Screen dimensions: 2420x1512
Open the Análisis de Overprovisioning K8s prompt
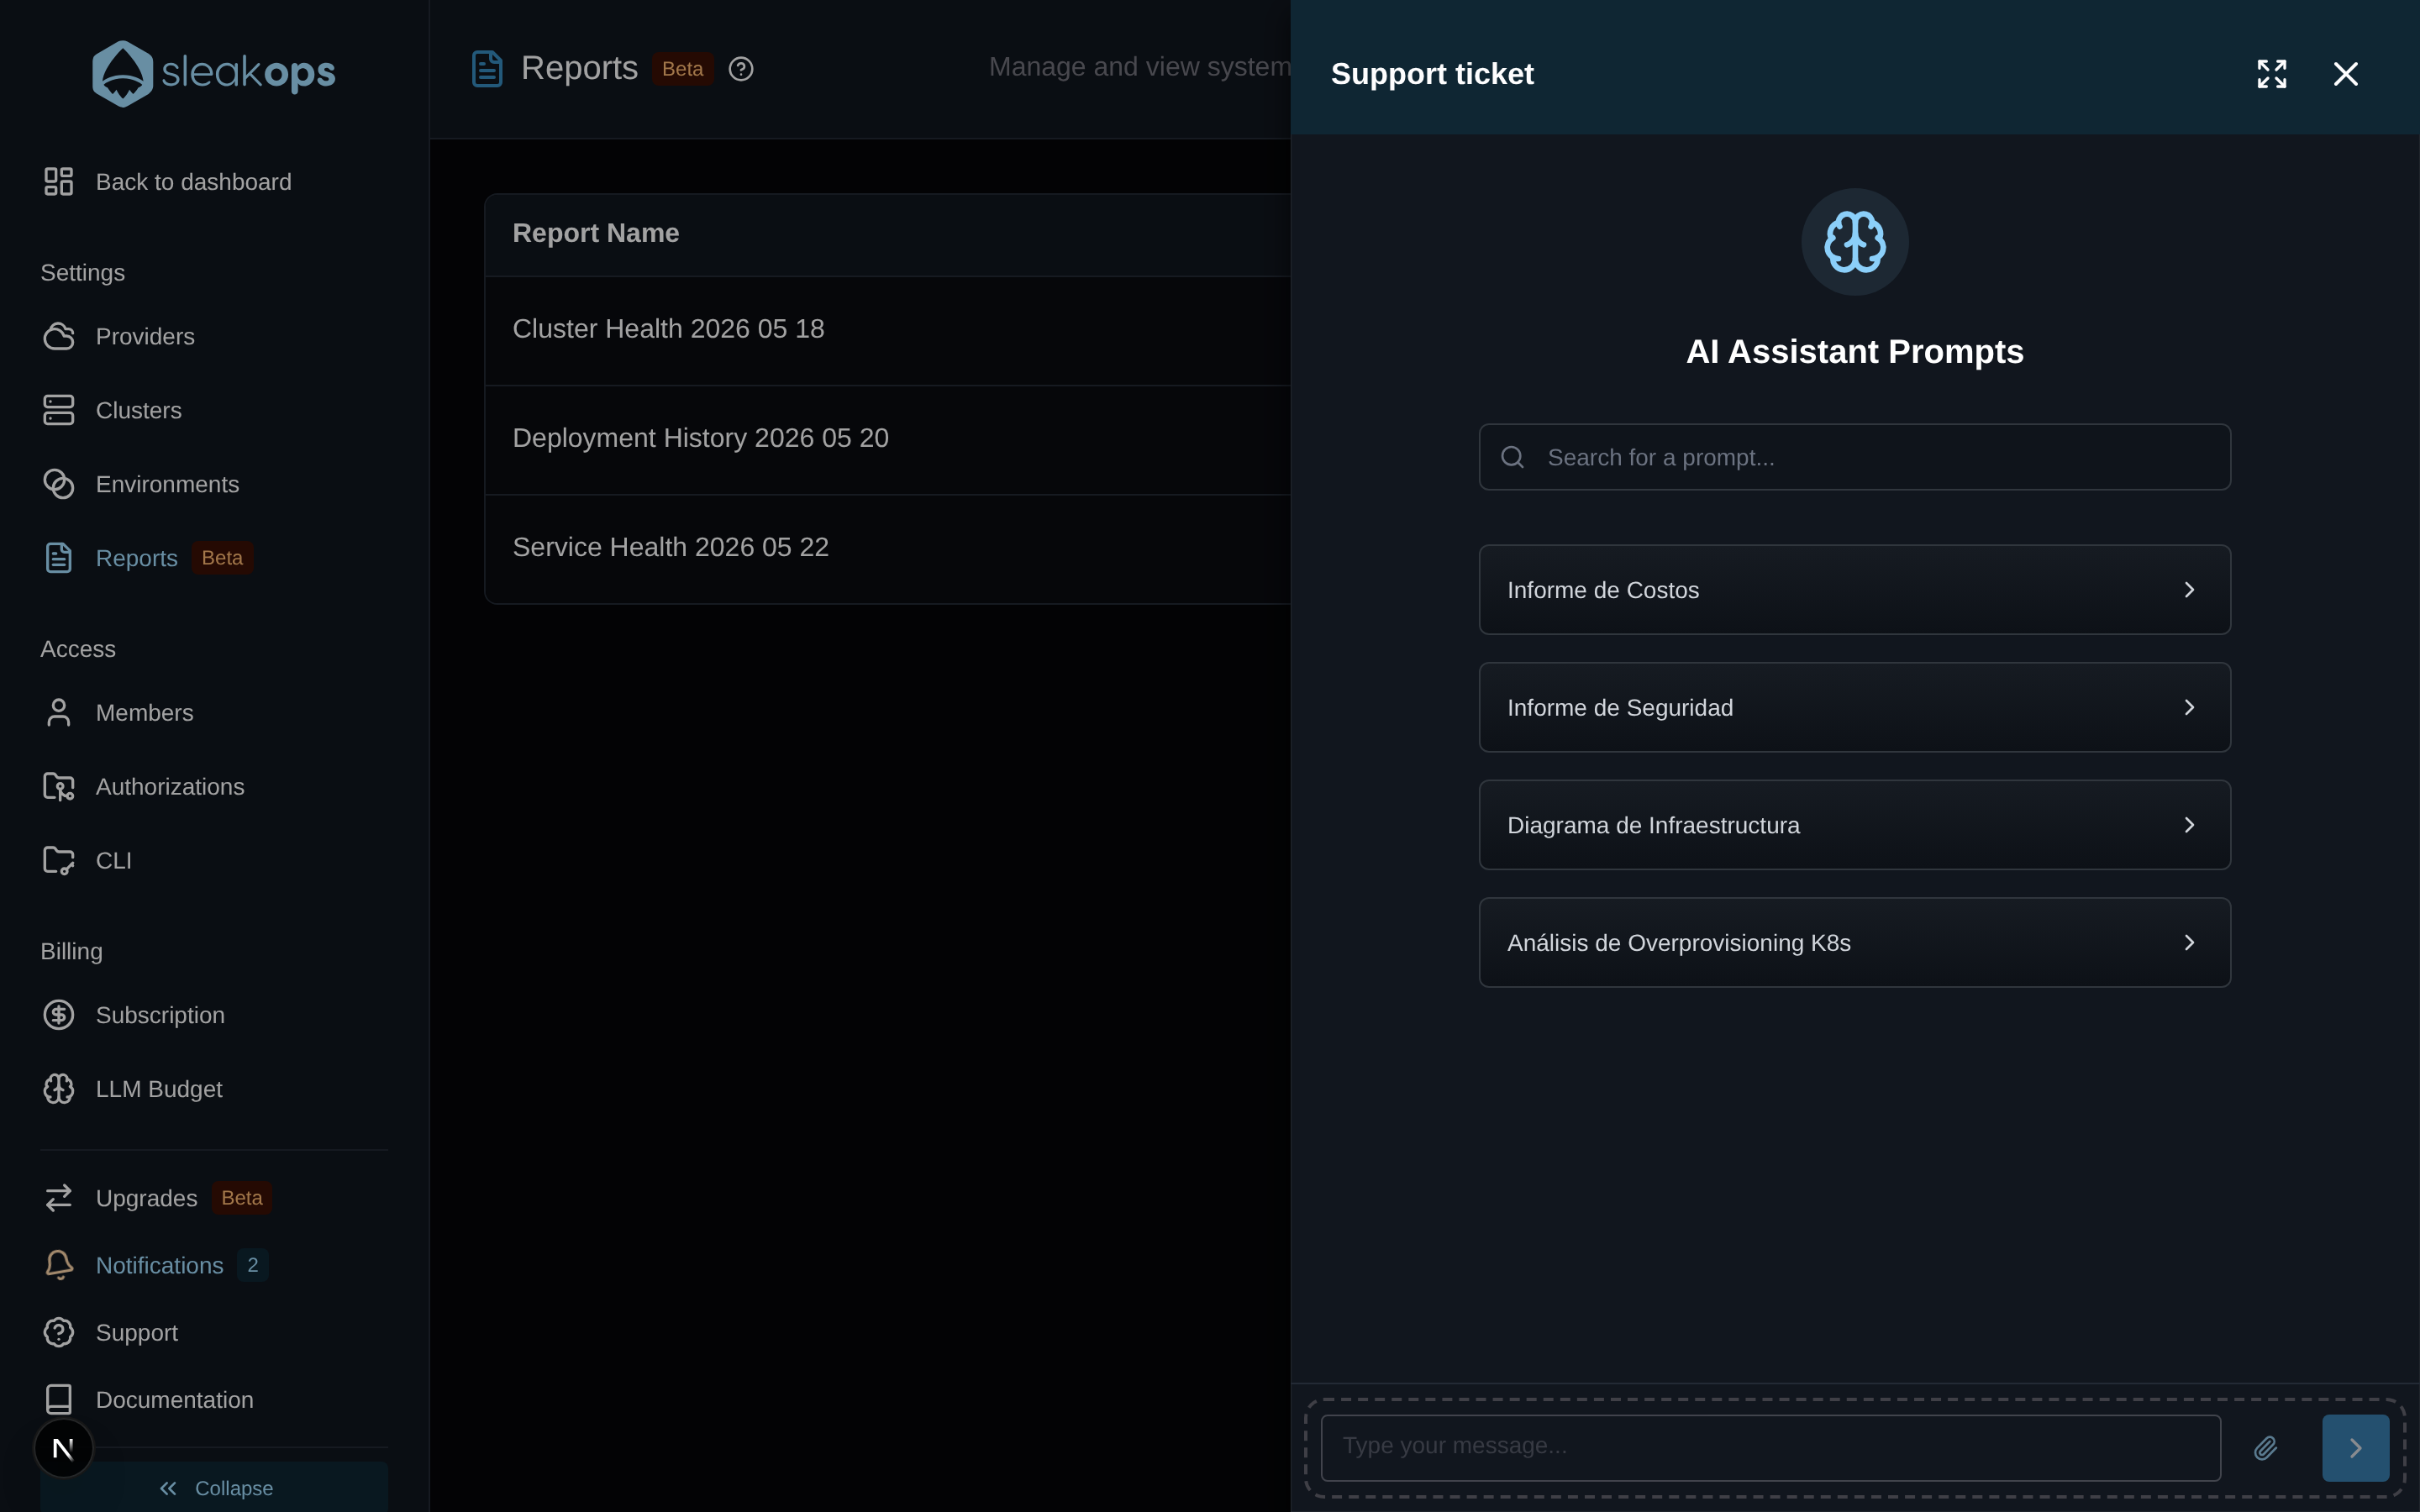1855,943
